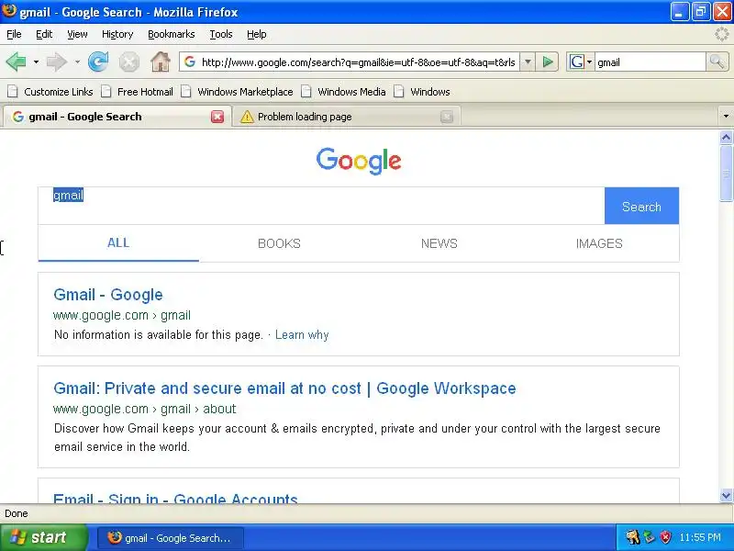Click the Customize Links bookmark
The image size is (734, 551).
(x=50, y=92)
